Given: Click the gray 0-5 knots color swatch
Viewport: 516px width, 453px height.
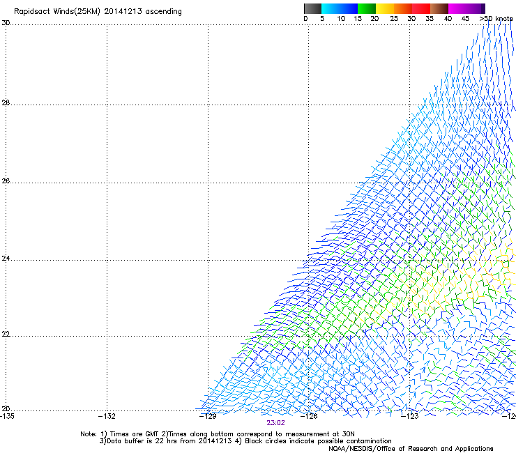Looking at the screenshot, I should [312, 8].
